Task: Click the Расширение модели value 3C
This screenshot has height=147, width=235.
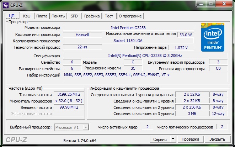Action: tap(133, 68)
